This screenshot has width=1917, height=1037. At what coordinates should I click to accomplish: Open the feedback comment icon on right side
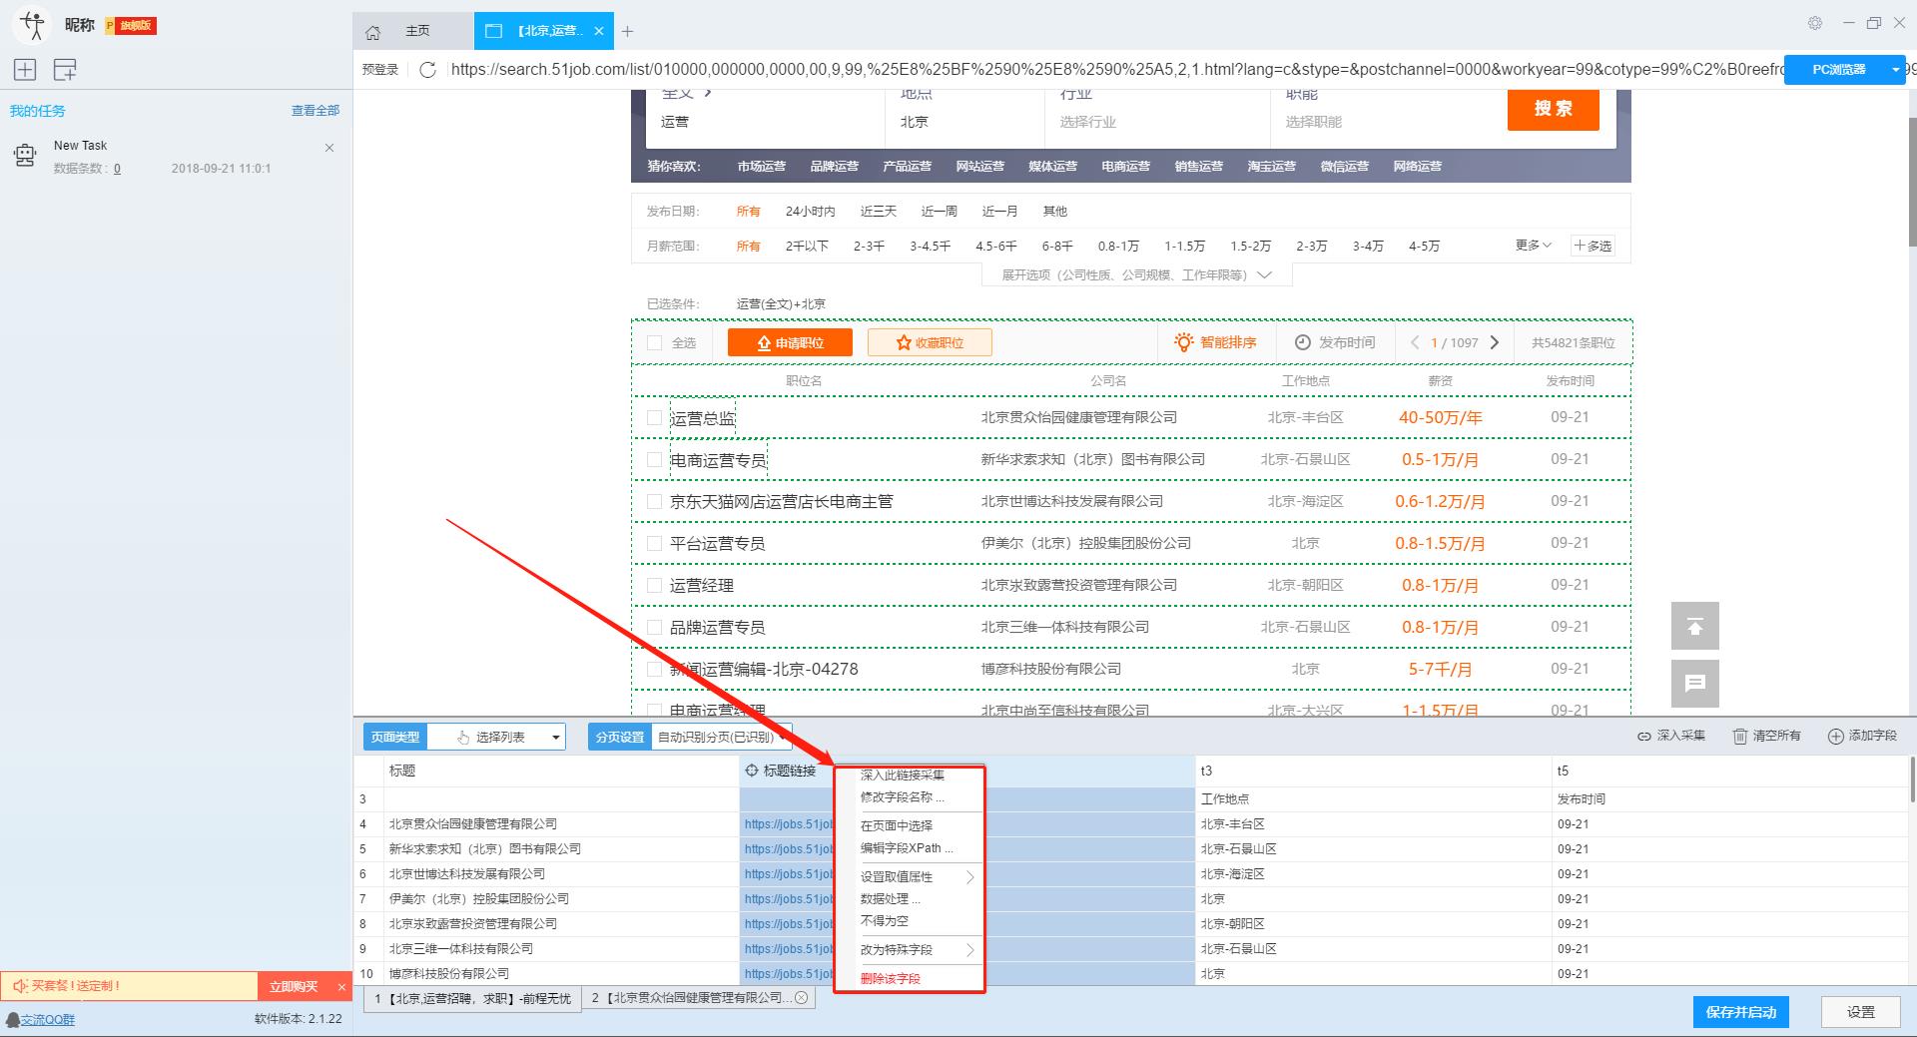pos(1694,684)
